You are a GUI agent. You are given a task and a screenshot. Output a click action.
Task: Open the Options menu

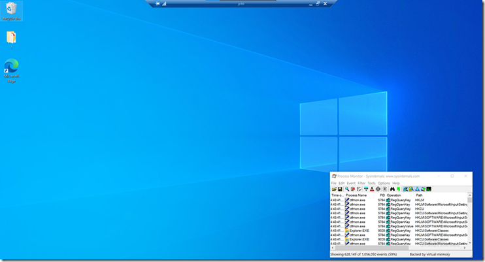(x=384, y=183)
